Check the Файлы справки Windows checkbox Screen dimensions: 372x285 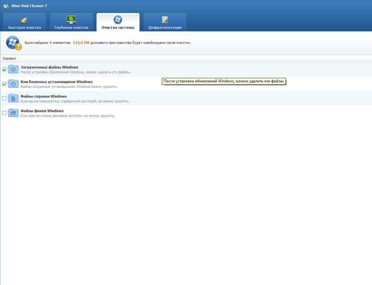4,99
